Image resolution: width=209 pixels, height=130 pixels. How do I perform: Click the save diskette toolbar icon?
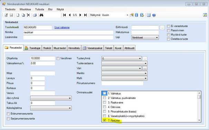11,15
